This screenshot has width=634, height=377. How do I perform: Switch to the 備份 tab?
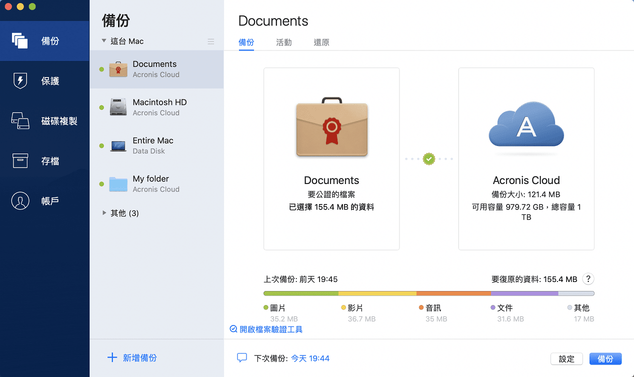246,42
